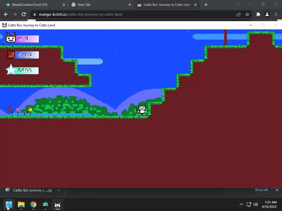
Task: Reload the itch.io page
Action: coord(24,14)
